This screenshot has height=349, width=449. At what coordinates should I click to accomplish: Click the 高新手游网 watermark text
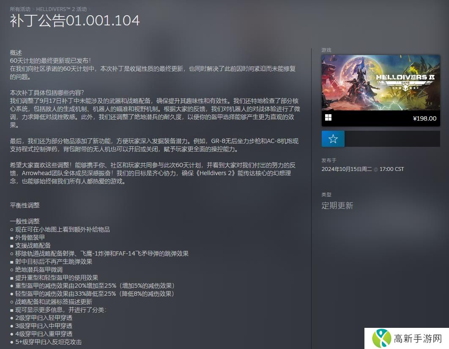tap(417, 339)
